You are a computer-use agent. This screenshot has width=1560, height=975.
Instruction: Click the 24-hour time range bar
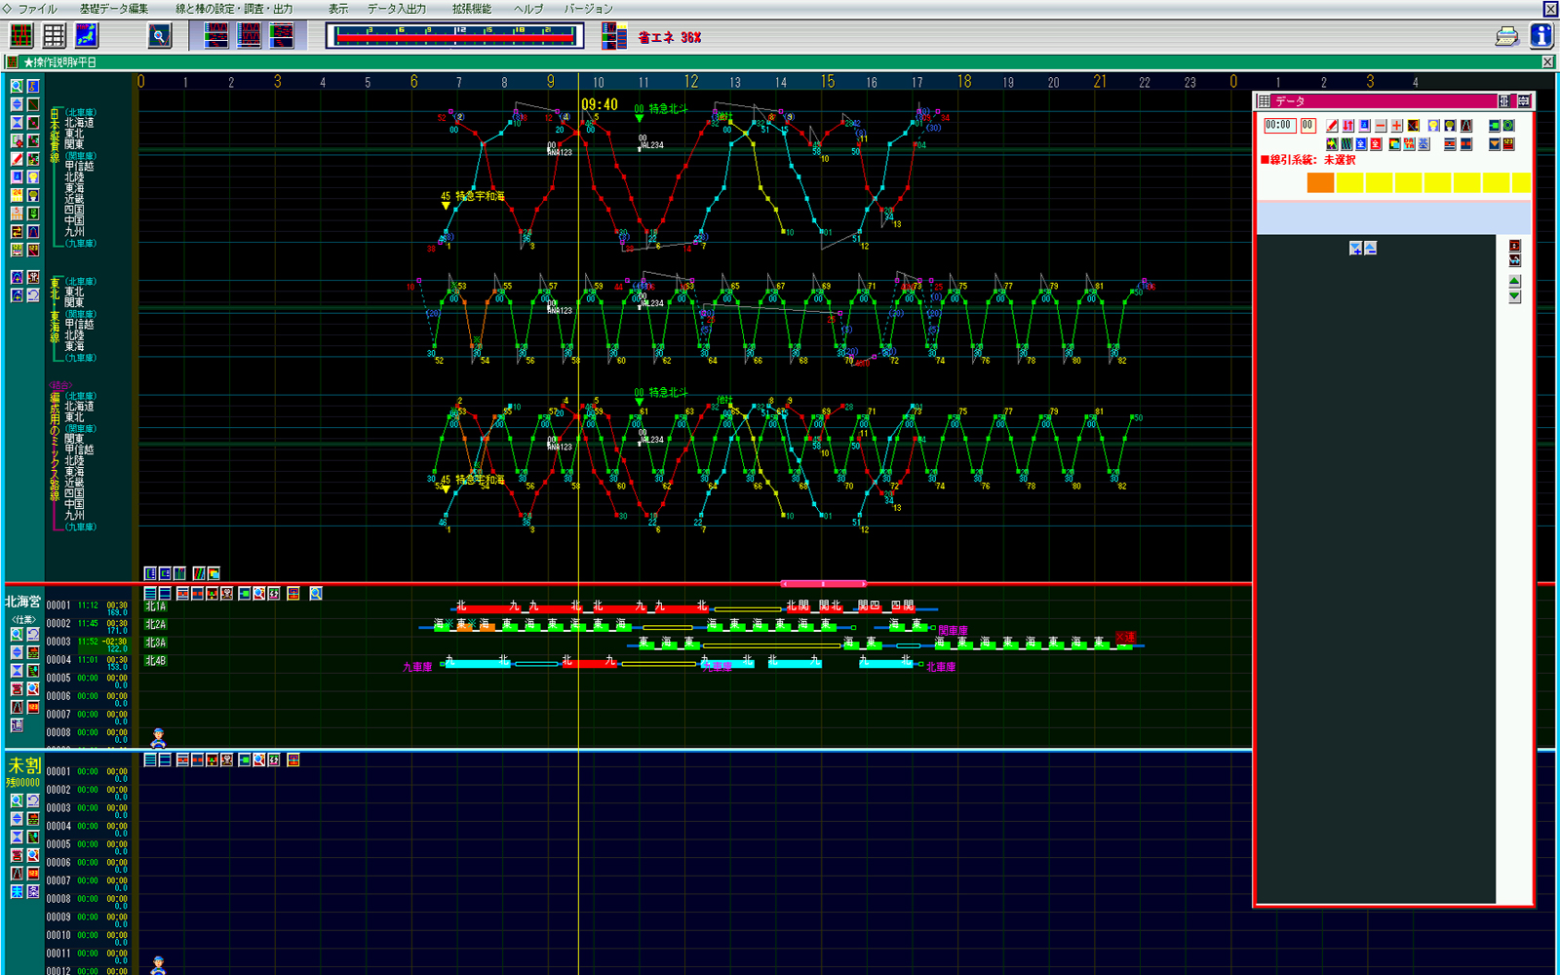tap(454, 36)
